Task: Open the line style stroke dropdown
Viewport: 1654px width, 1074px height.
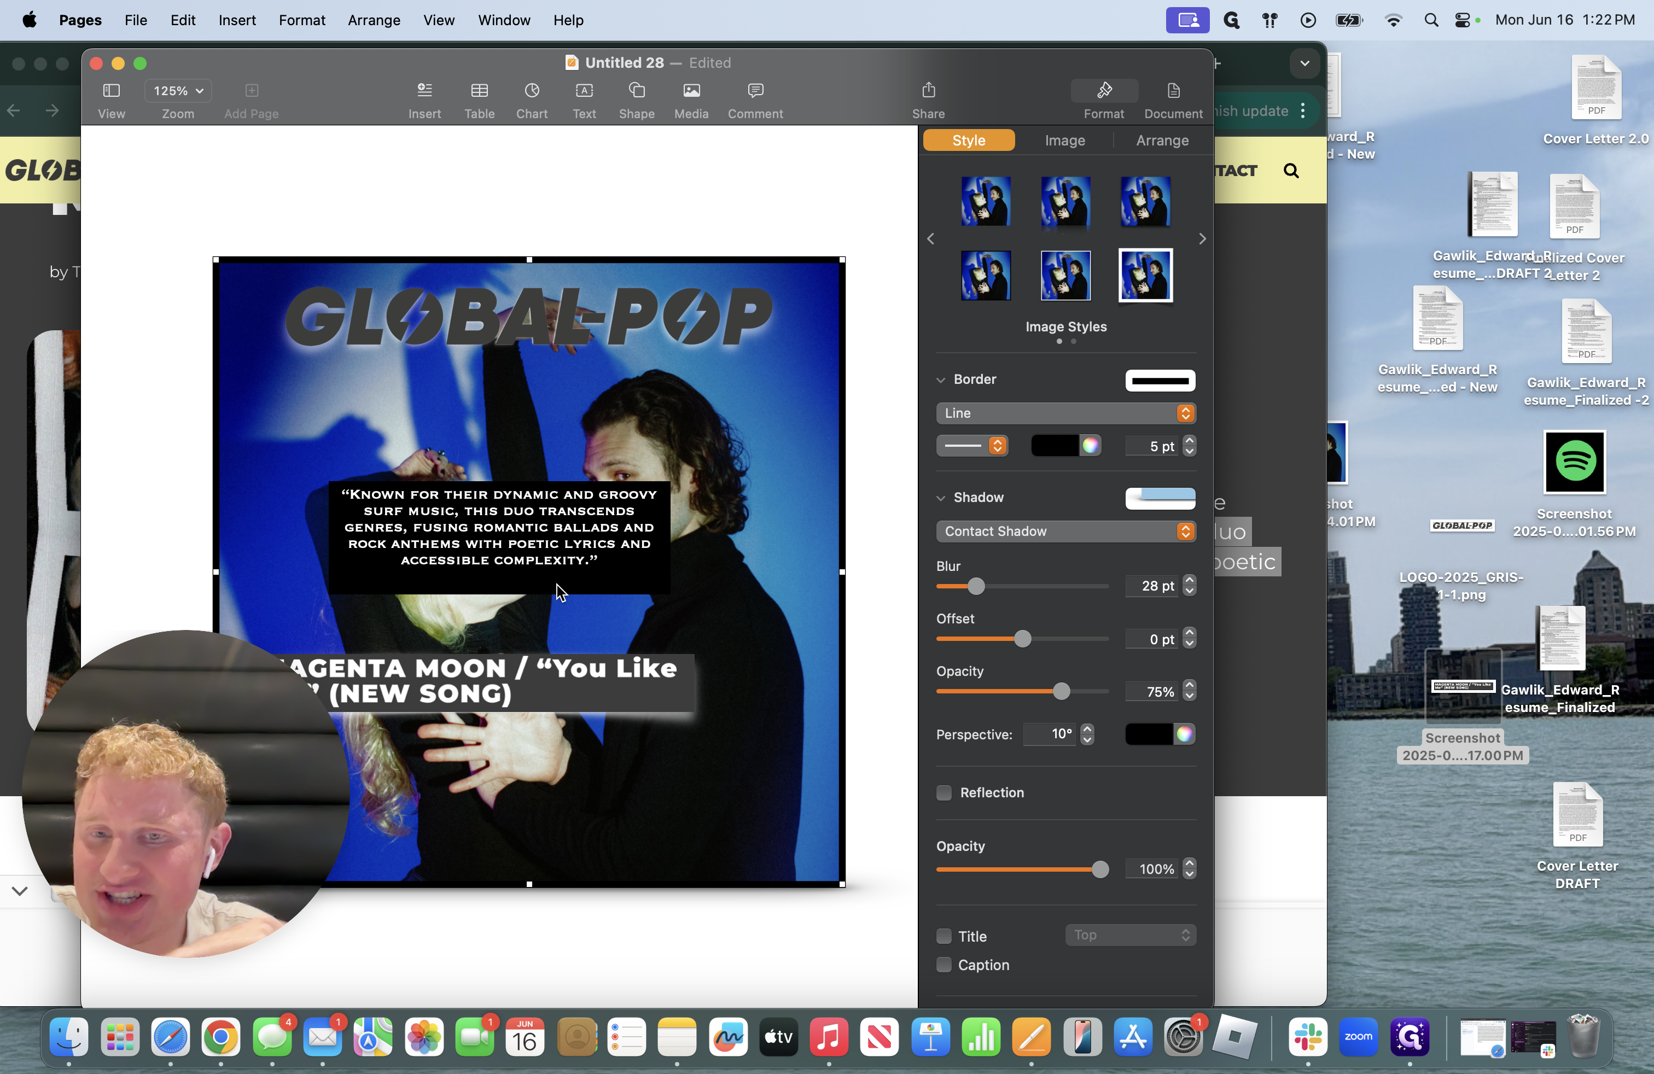Action: pyautogui.click(x=971, y=446)
